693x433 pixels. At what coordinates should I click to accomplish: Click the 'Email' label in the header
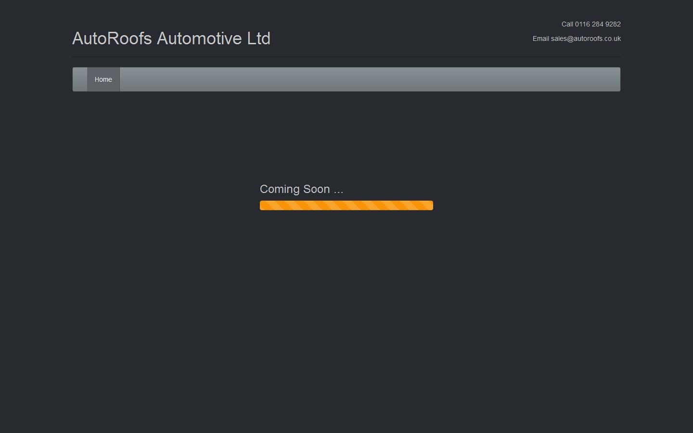pyautogui.click(x=541, y=38)
